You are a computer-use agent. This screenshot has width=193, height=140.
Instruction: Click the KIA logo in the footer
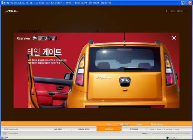5,133
